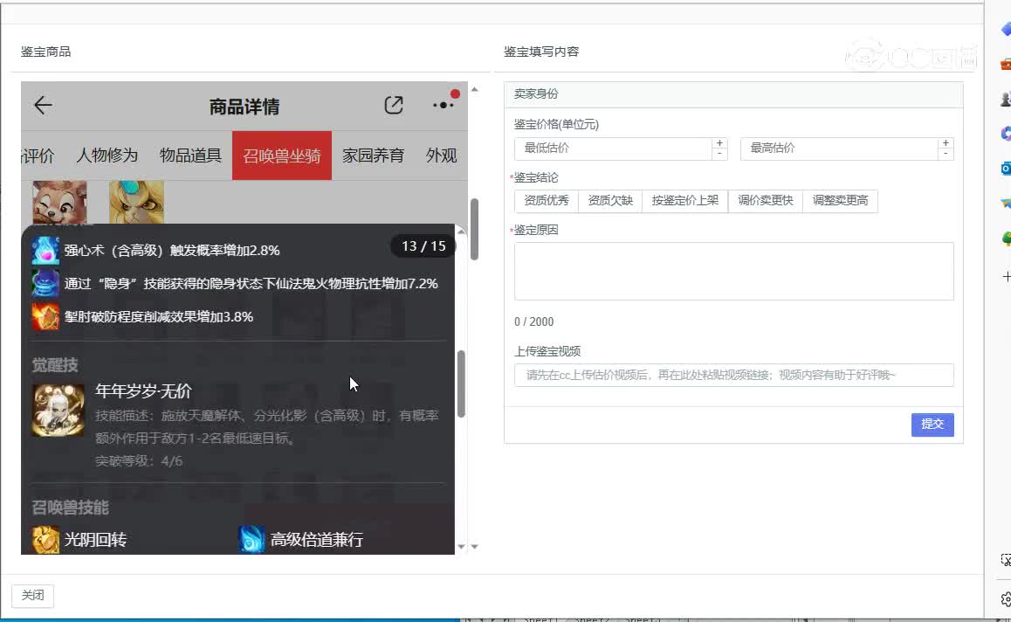
Task: Click the 高级倍道兼行 skill icon
Action: 252,540
